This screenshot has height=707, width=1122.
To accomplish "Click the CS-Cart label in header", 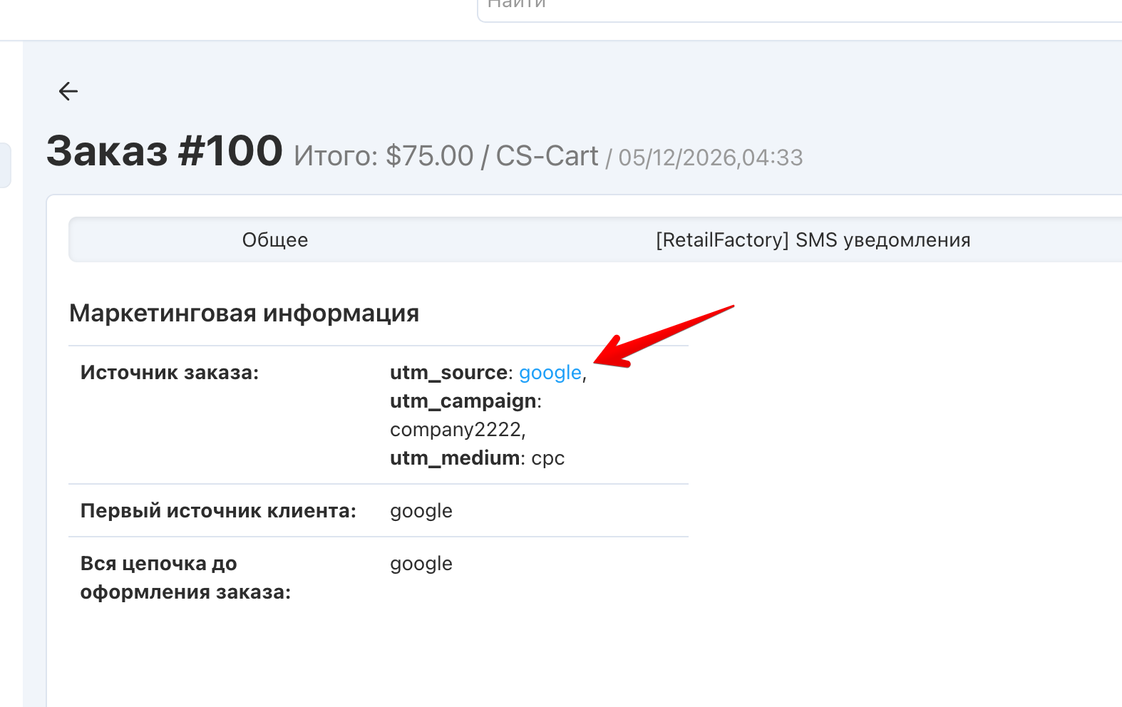I will coord(547,156).
